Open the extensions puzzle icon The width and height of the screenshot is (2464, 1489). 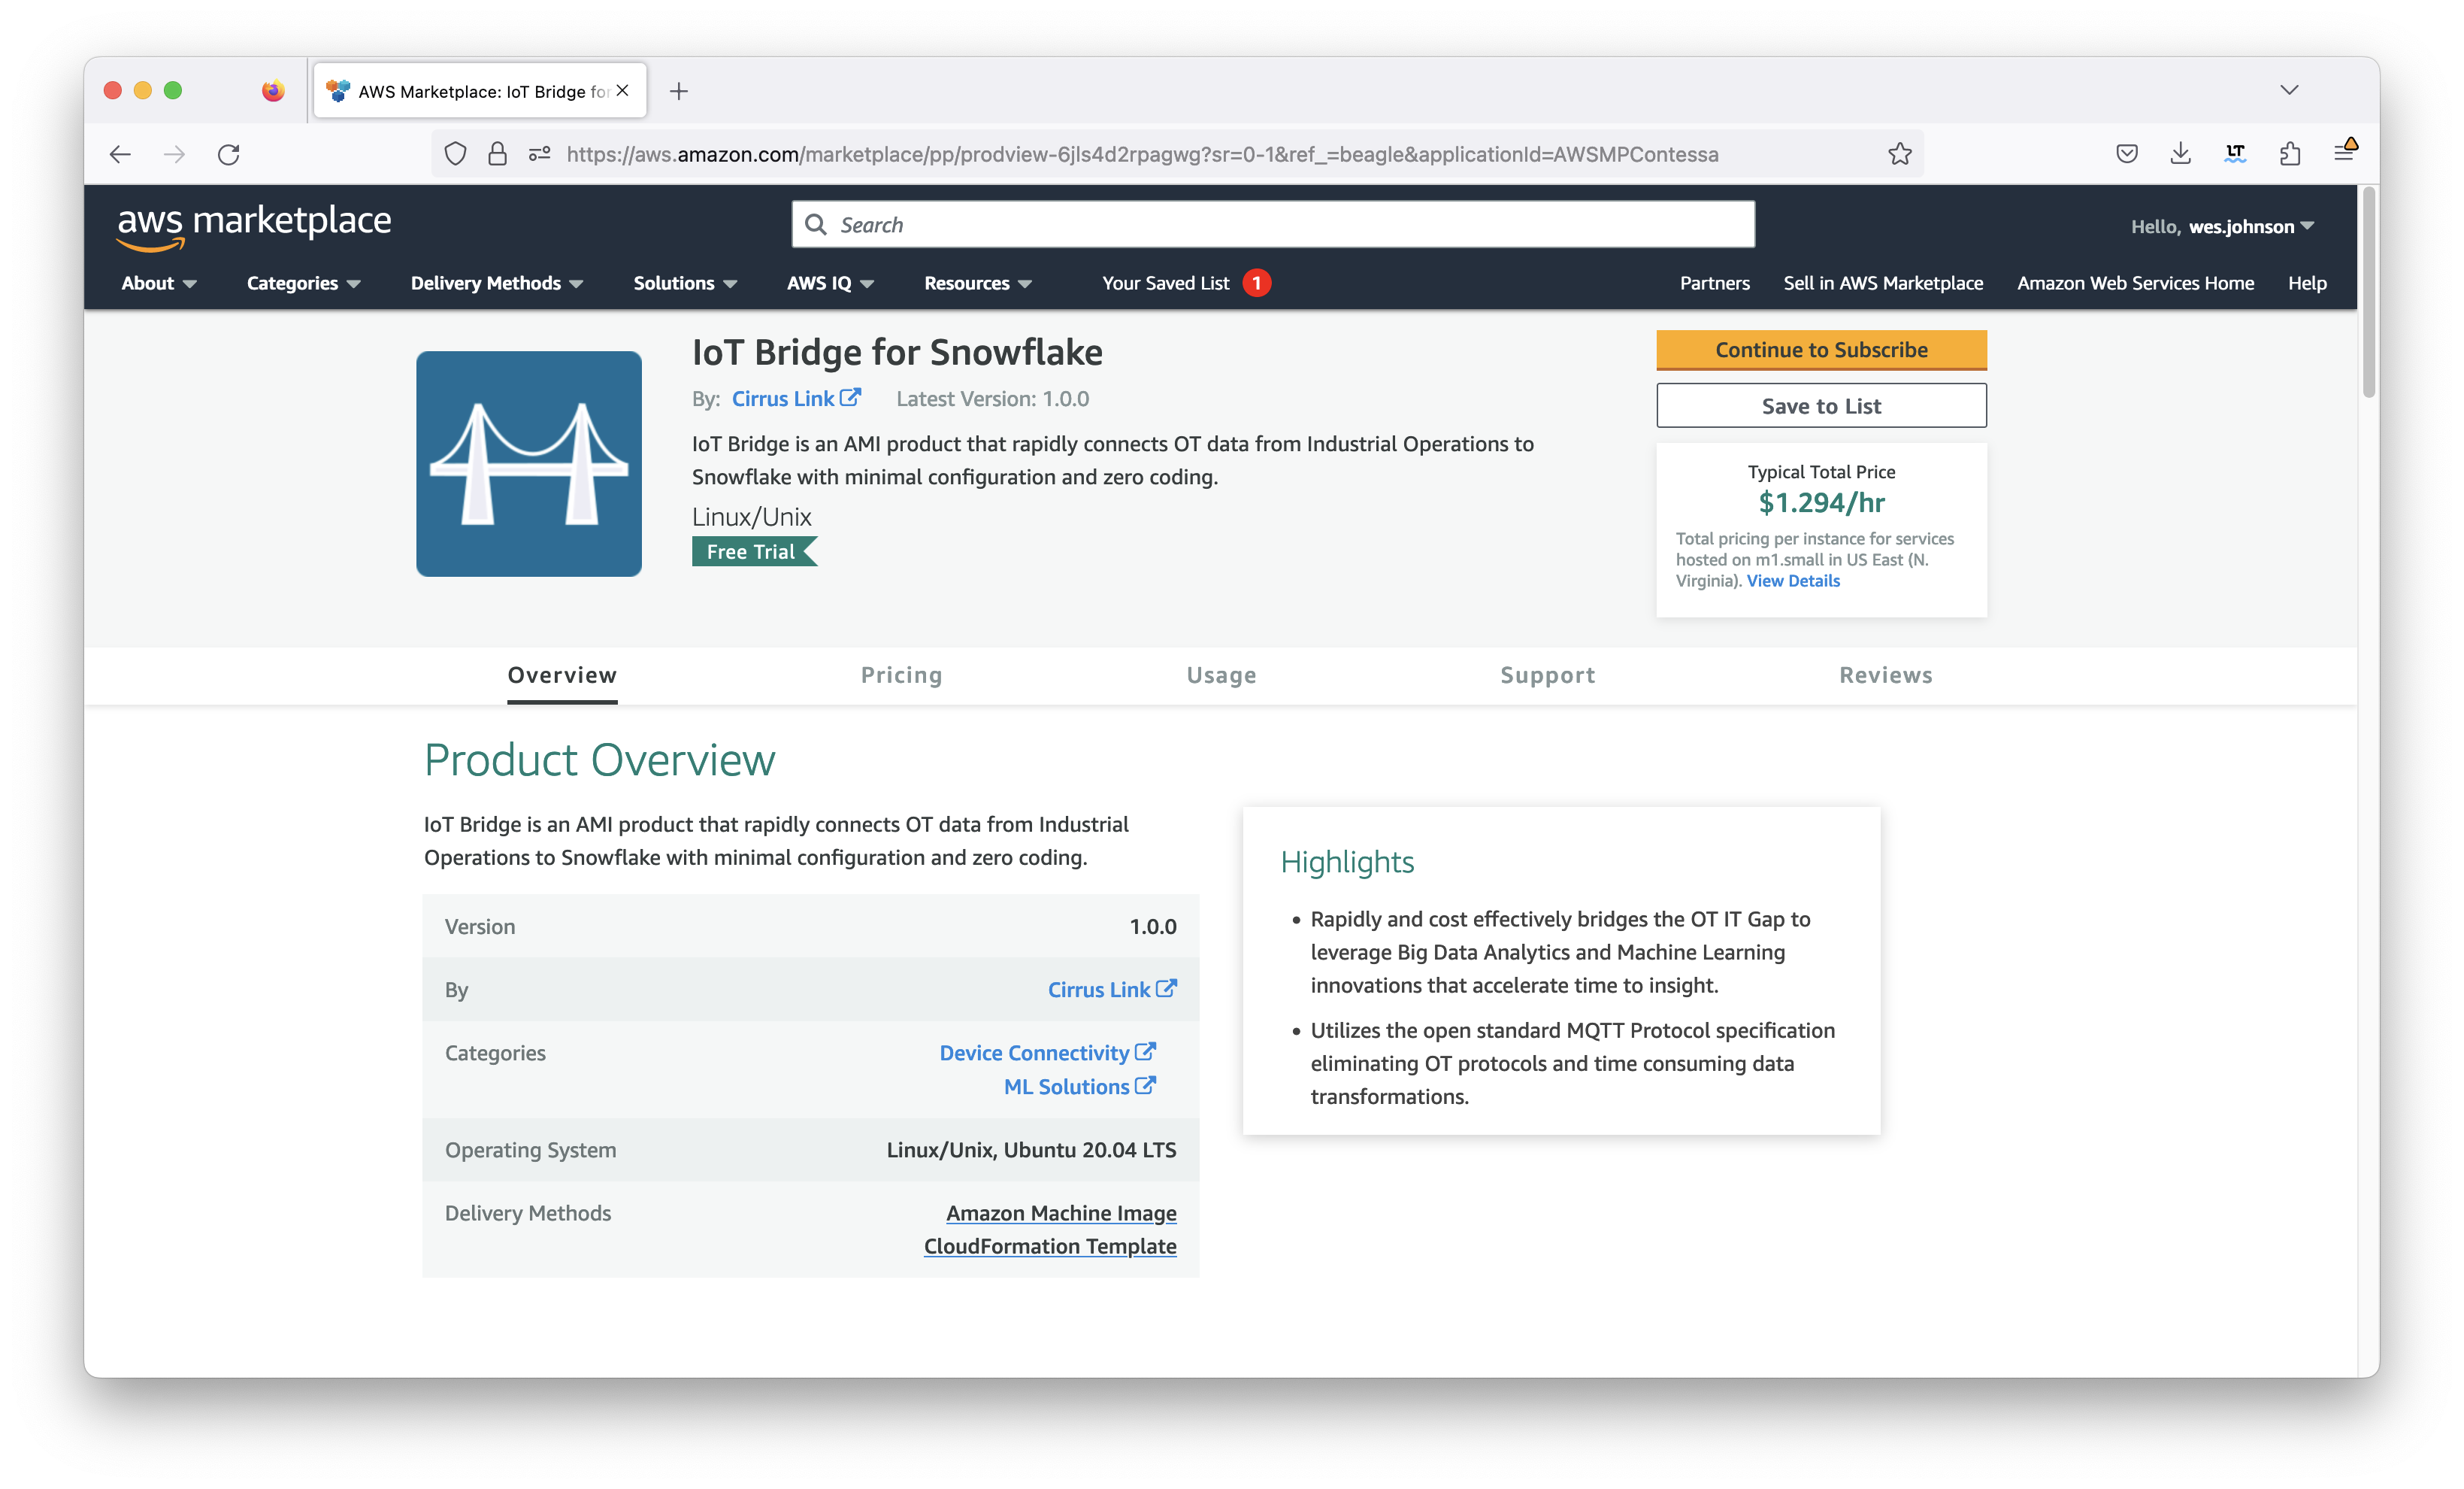[x=2290, y=154]
